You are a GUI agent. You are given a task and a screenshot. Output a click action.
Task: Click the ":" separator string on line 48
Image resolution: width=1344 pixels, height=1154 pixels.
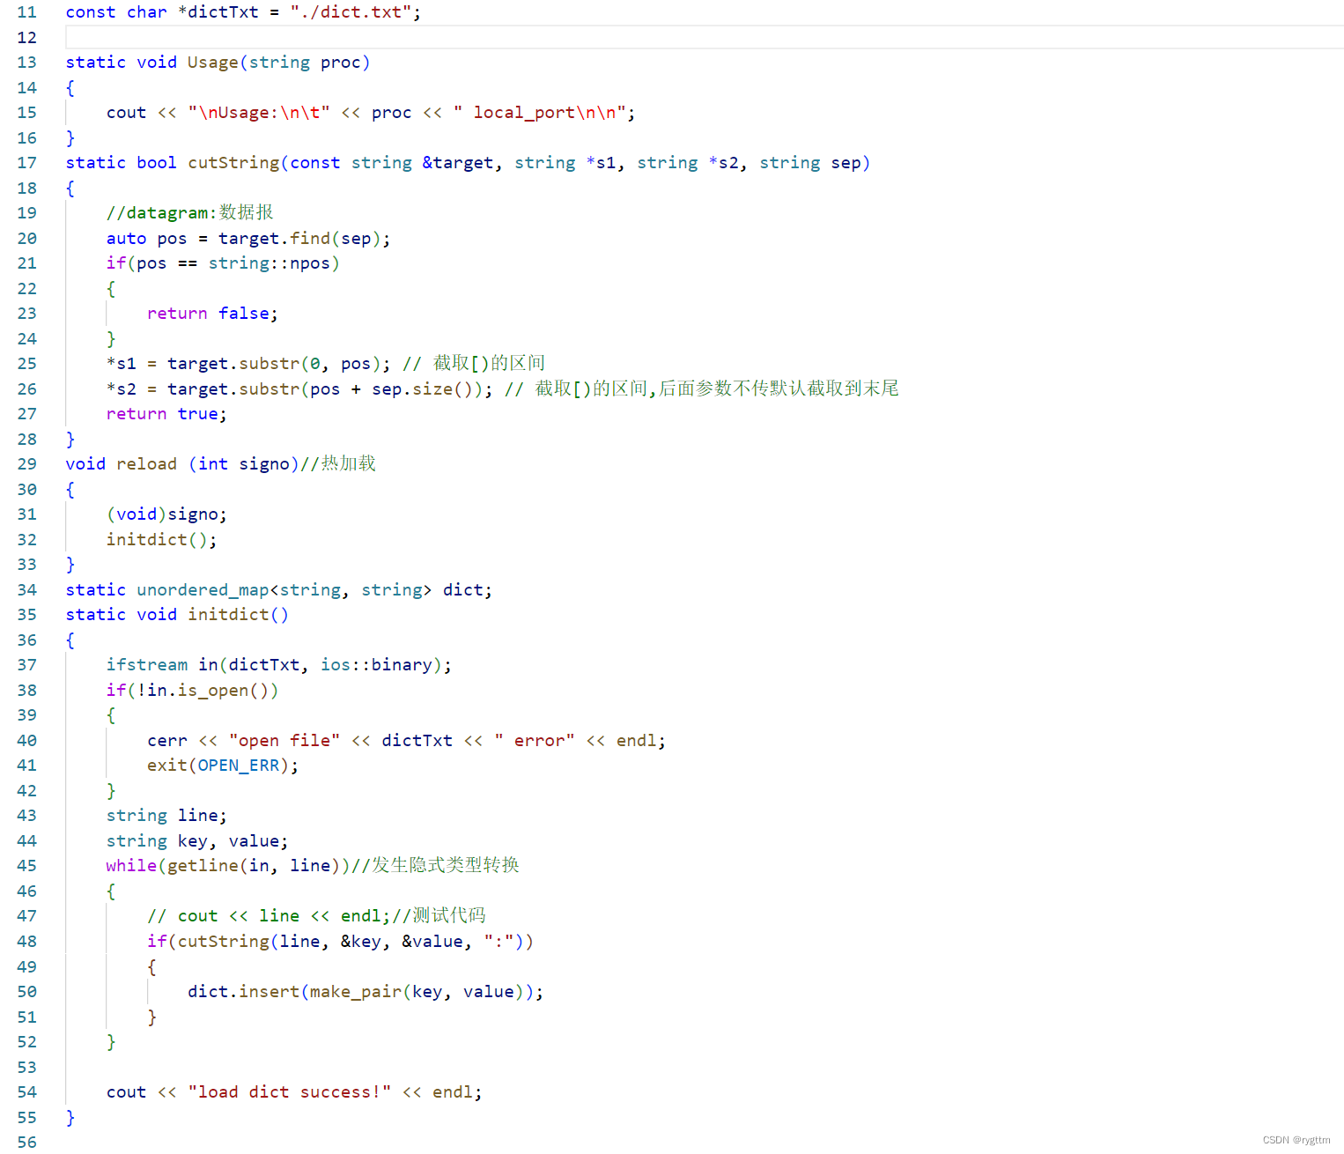tap(498, 942)
